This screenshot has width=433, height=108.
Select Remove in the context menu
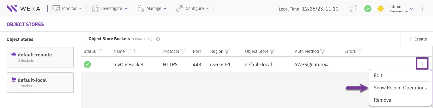point(400,100)
